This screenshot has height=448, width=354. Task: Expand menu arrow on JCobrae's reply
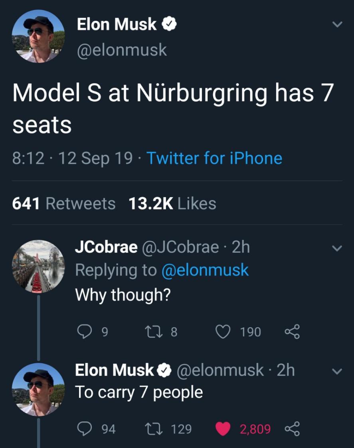(337, 248)
